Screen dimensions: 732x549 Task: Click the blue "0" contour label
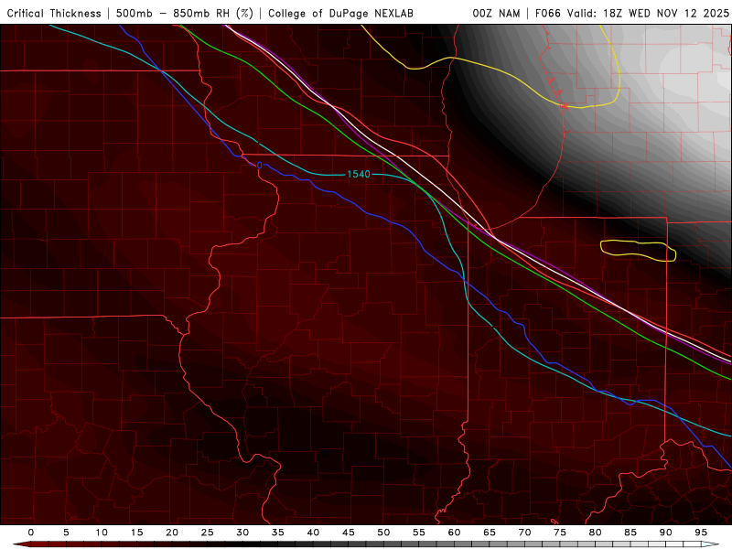[260, 166]
